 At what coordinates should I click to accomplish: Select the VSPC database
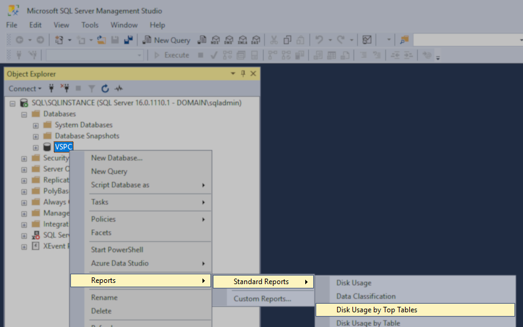tap(64, 146)
